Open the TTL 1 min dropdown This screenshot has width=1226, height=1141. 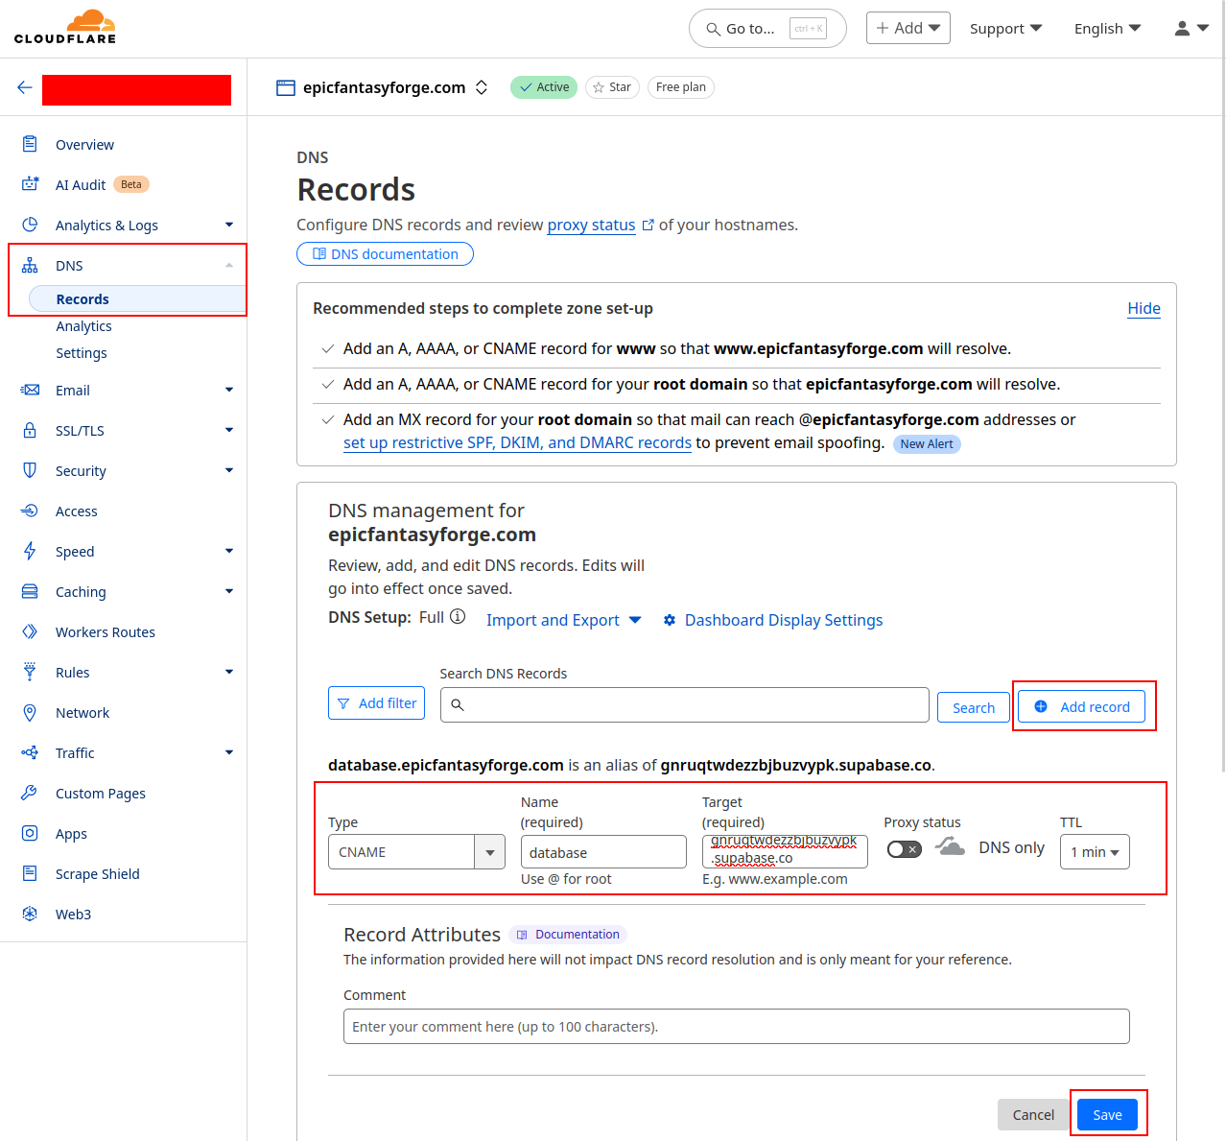[x=1095, y=852]
